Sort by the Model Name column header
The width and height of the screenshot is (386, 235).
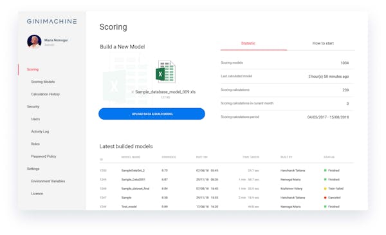coord(131,157)
